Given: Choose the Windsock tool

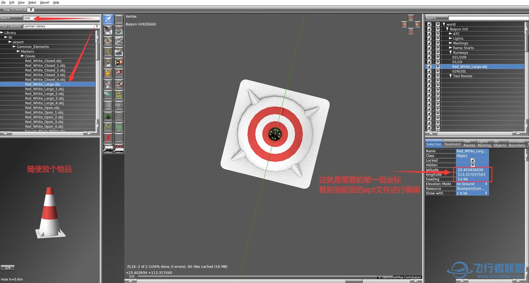Looking at the screenshot, I should pos(119,73).
